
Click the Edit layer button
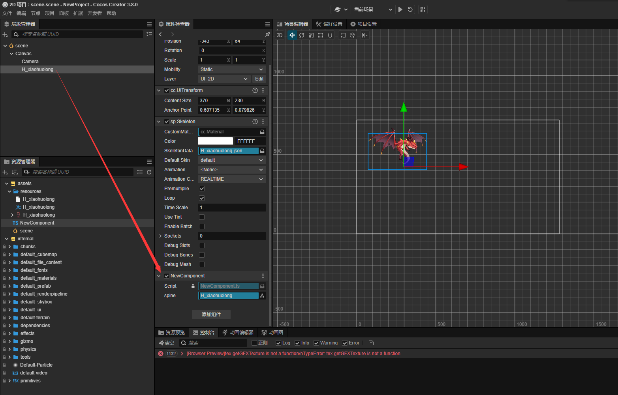pos(259,79)
